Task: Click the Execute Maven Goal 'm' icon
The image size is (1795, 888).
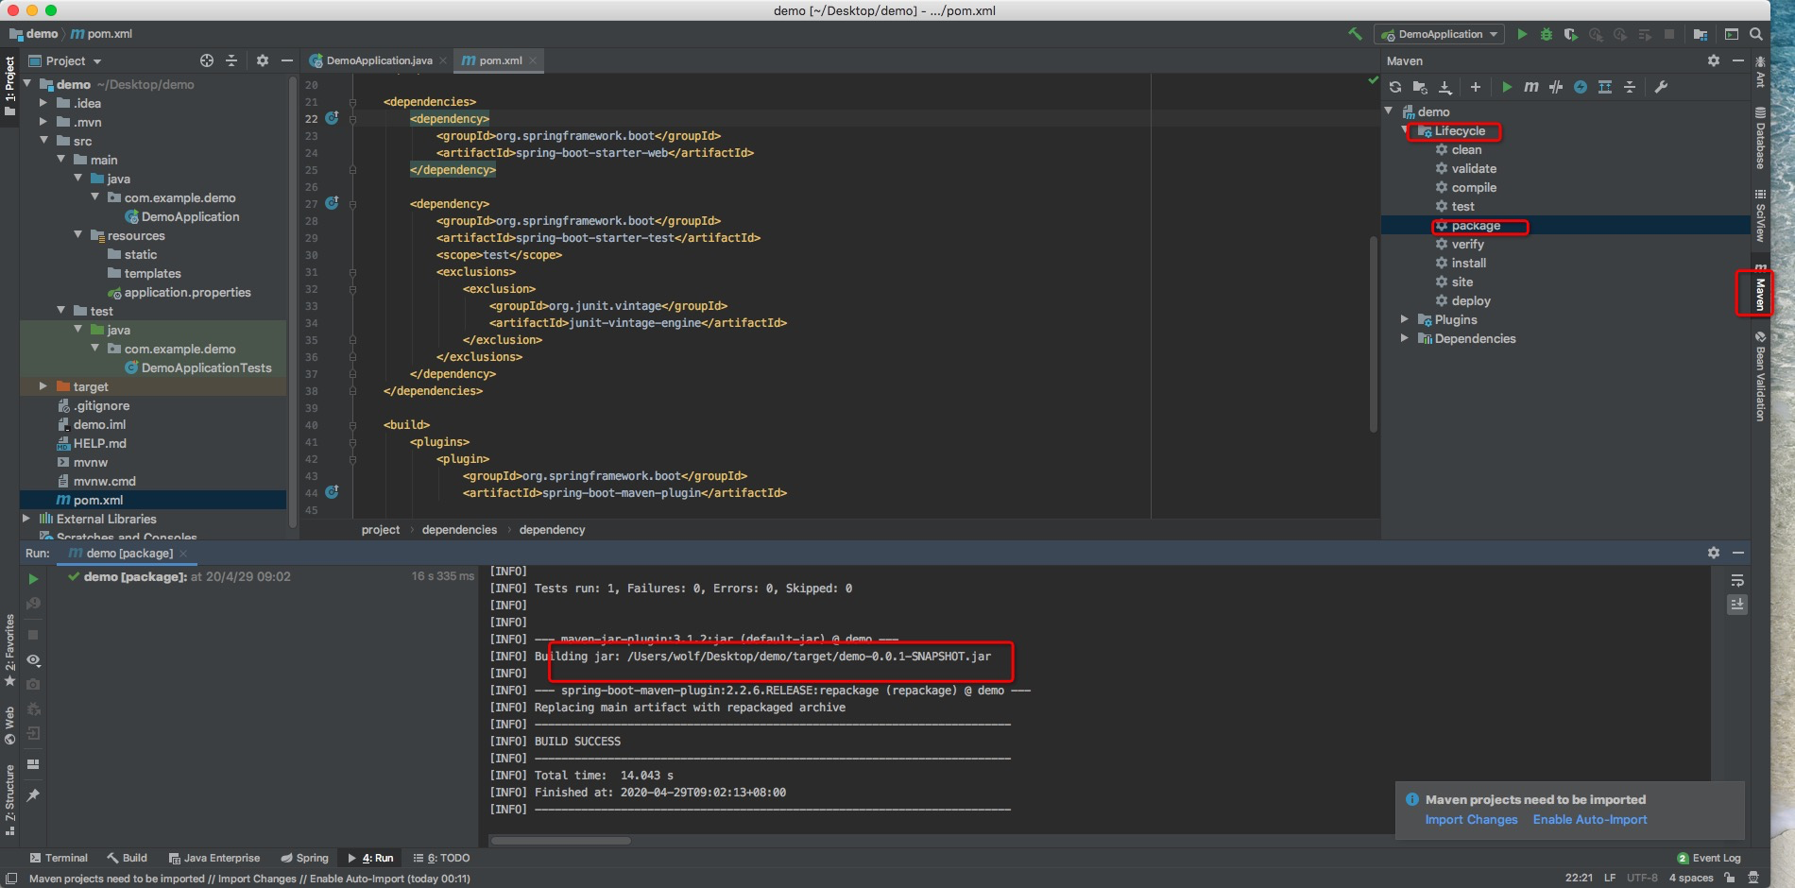Action: tap(1530, 87)
